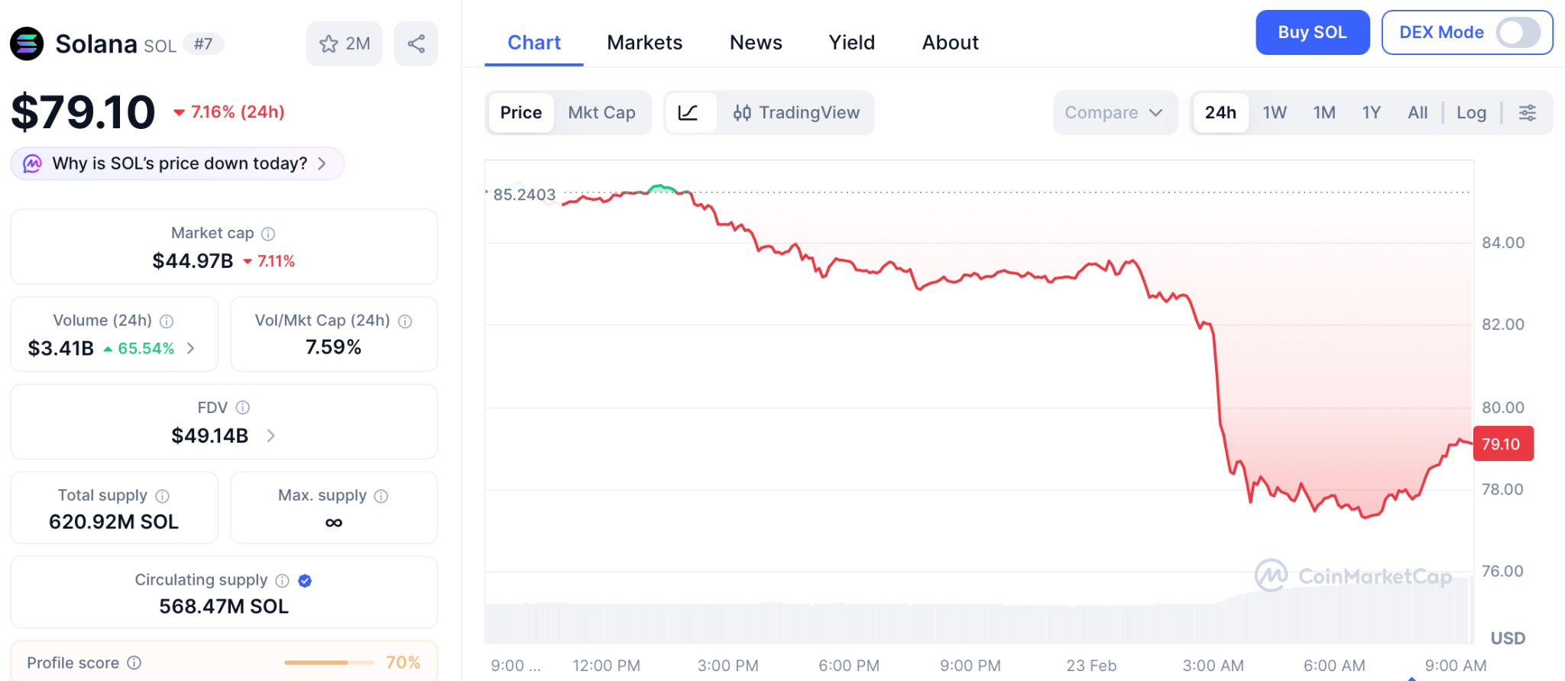Enable DEX Mode toggle
This screenshot has height=681, width=1565.
[x=1520, y=33]
